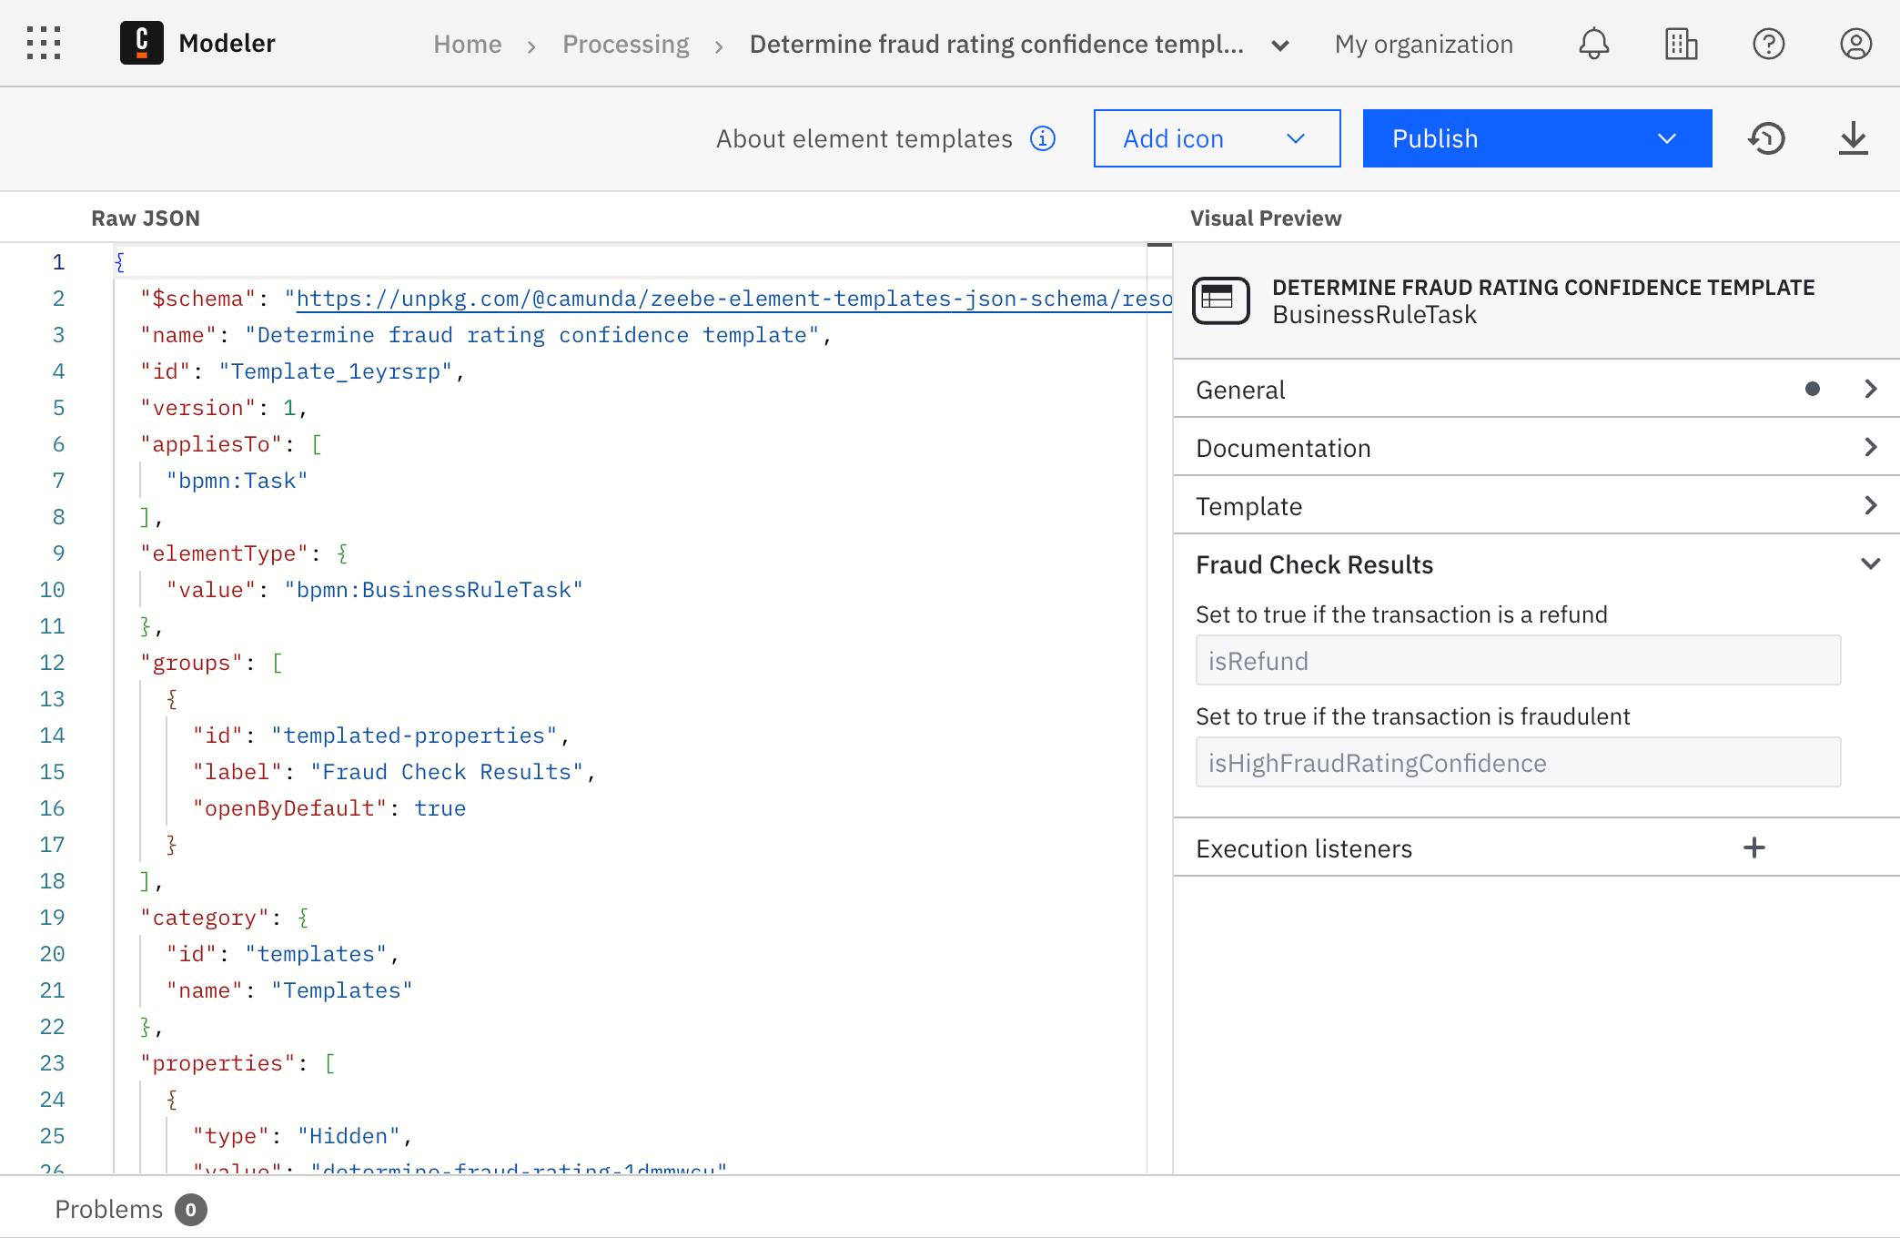Open the Add icon dropdown
The width and height of the screenshot is (1900, 1238).
1217,138
